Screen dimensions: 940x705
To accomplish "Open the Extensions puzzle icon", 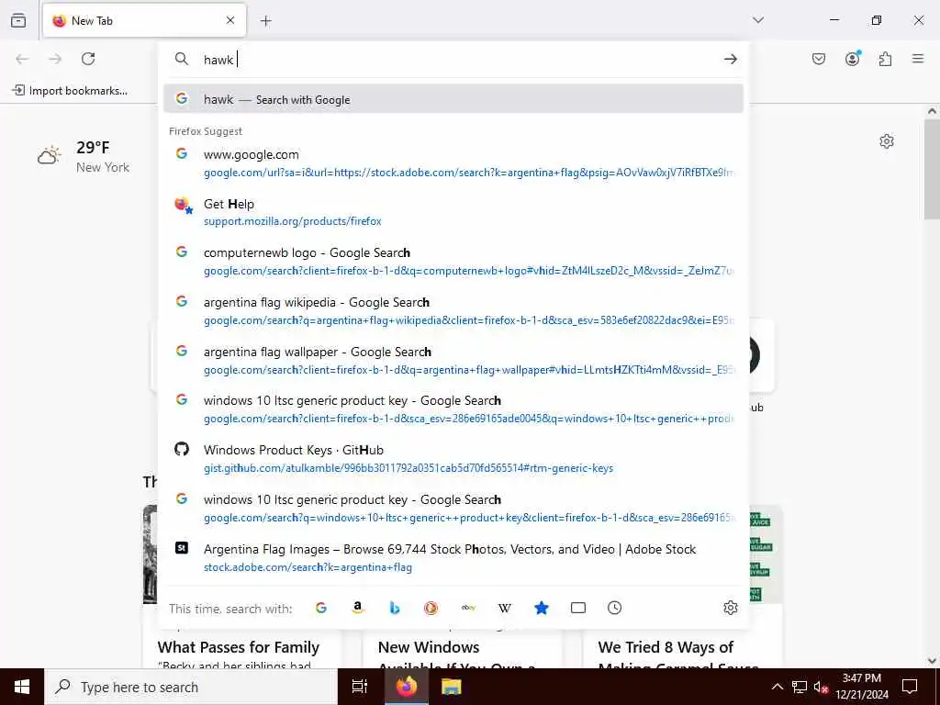I will (886, 59).
